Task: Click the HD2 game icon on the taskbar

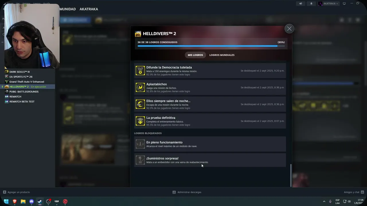Action: 57,201
